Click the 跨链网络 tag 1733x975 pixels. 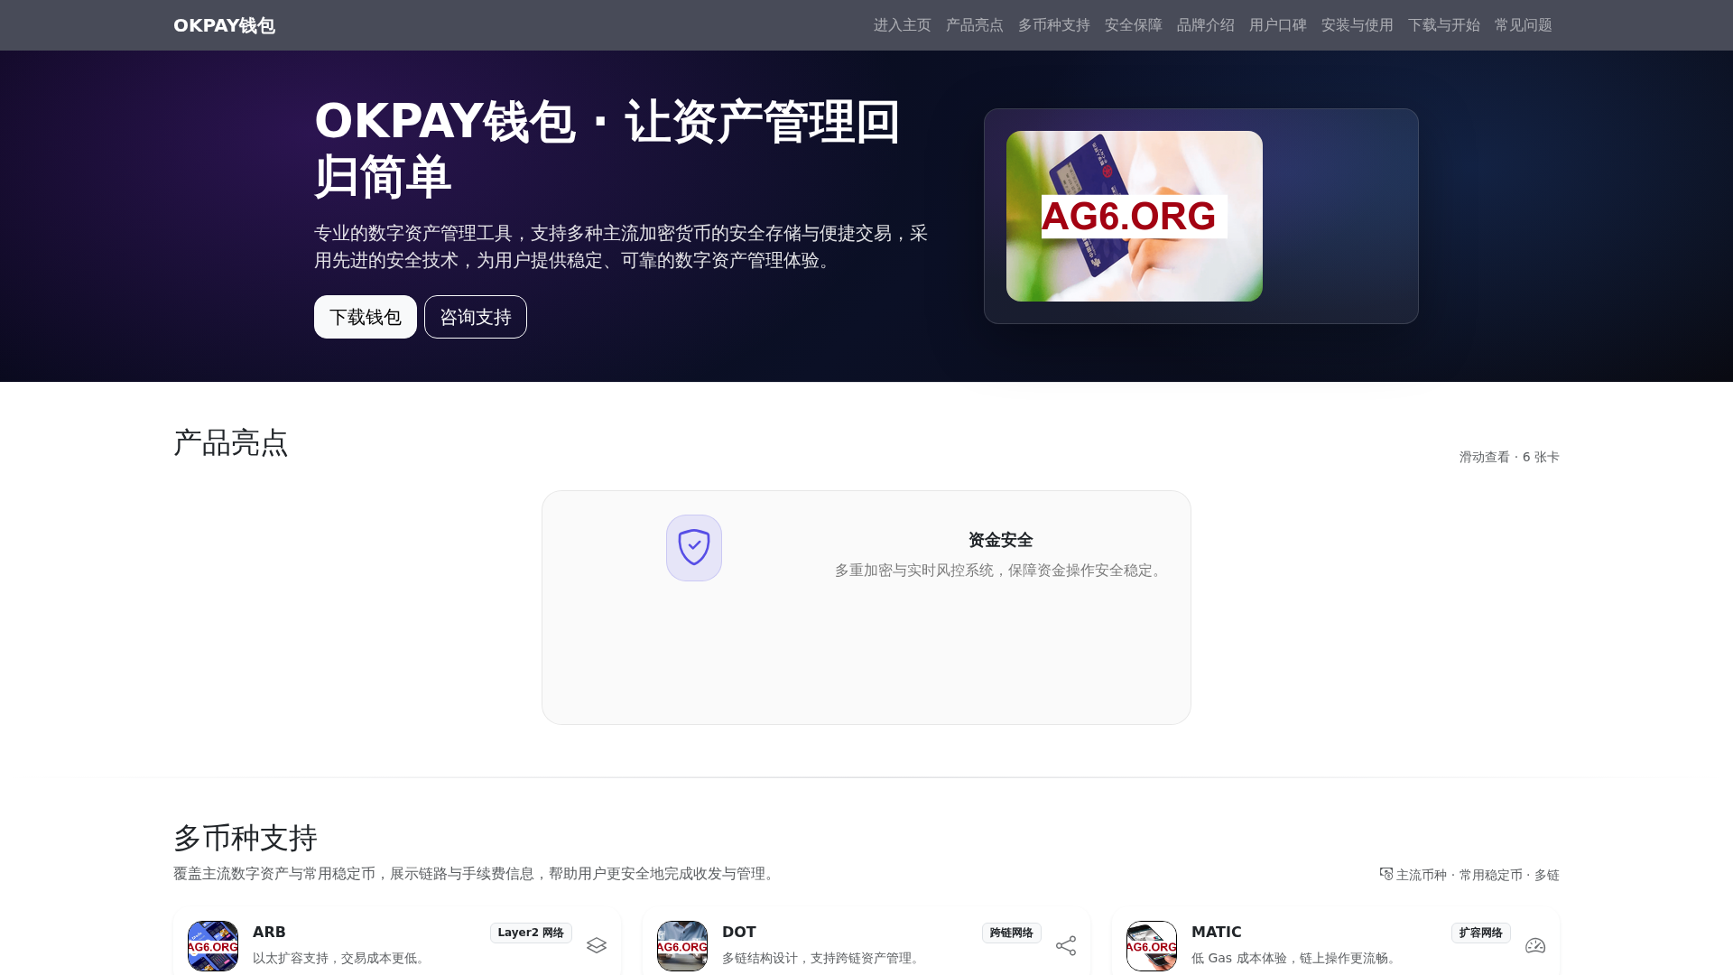coord(1012,933)
